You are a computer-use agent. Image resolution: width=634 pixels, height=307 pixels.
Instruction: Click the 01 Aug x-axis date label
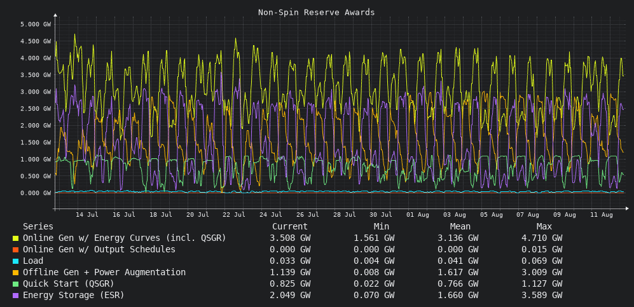418,214
